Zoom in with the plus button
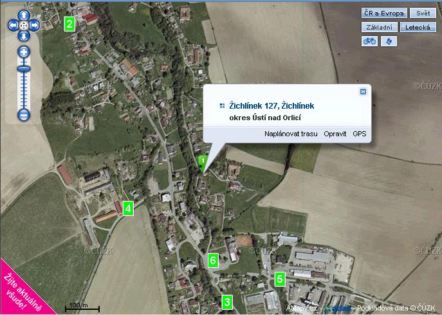This screenshot has width=442, height=315. tap(24, 52)
